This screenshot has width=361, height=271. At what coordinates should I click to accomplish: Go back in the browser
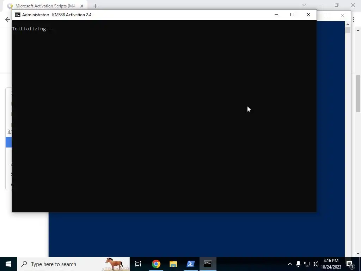point(8,19)
